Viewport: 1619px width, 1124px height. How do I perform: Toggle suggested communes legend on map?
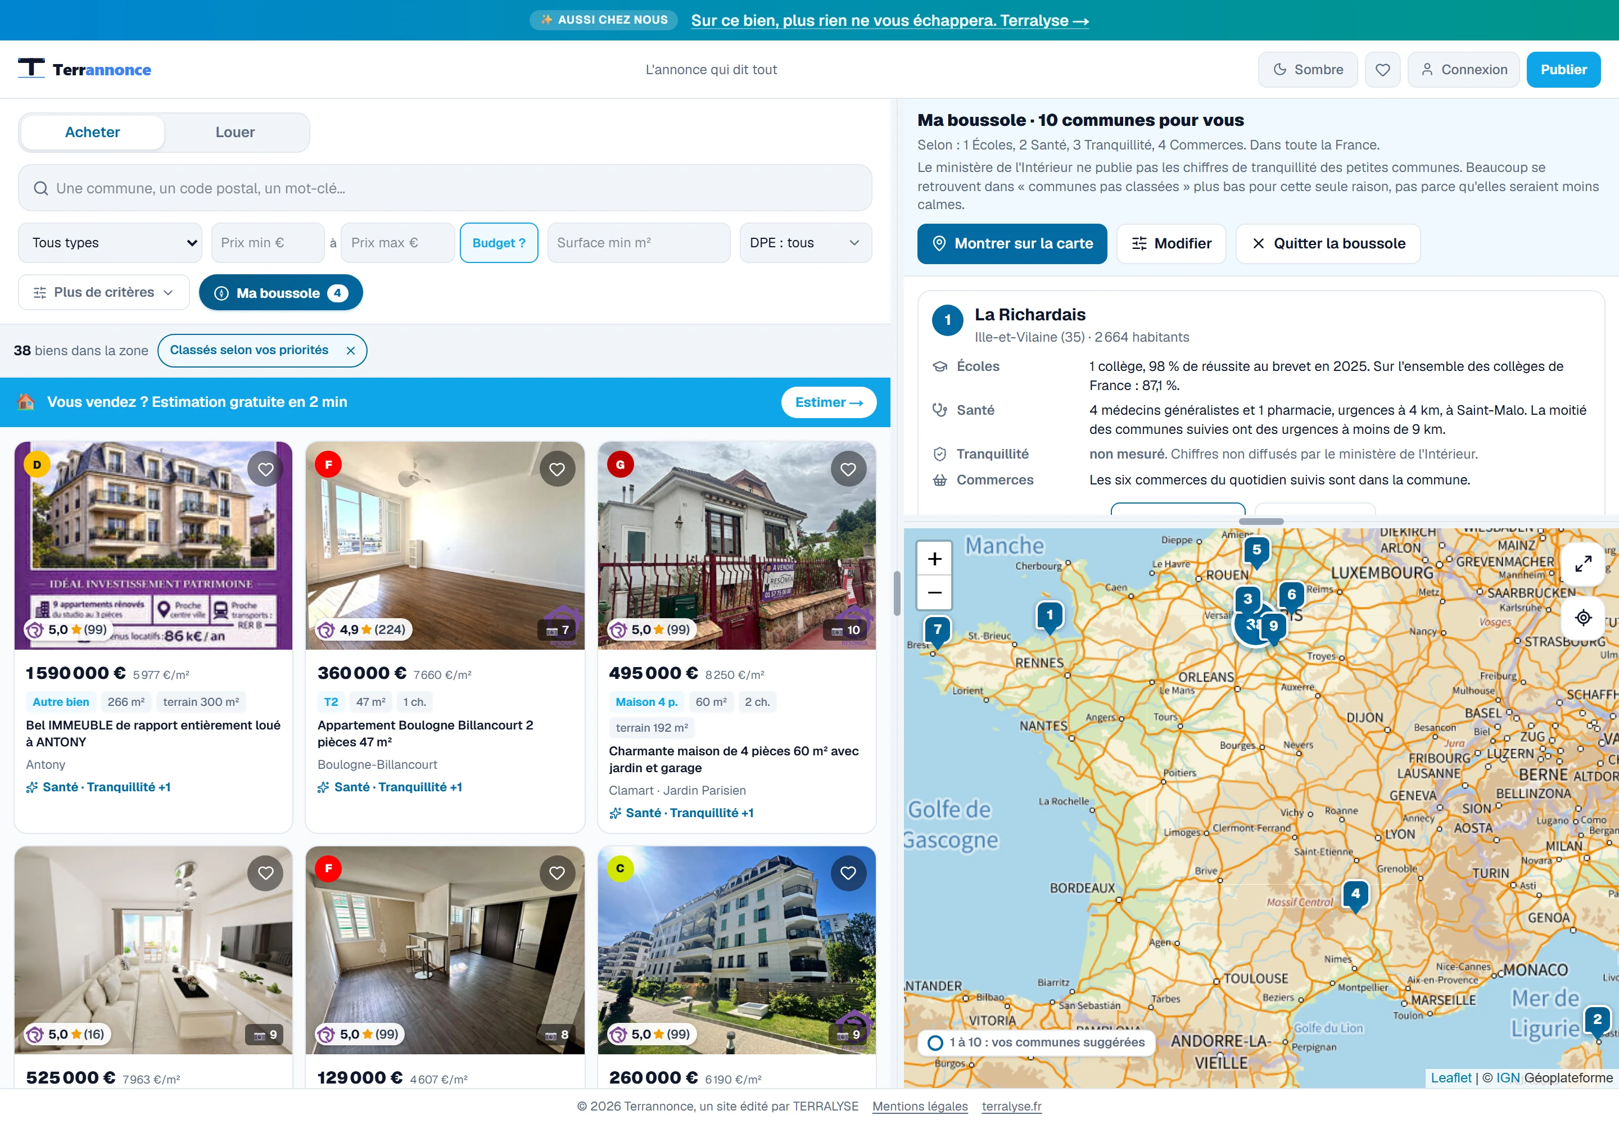click(x=1035, y=1043)
